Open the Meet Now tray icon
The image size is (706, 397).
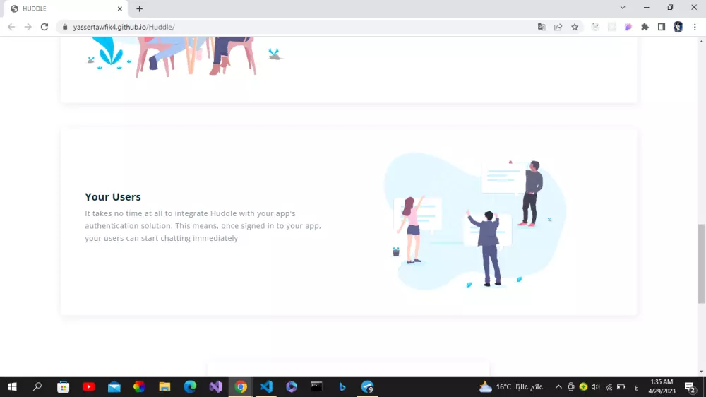571,386
